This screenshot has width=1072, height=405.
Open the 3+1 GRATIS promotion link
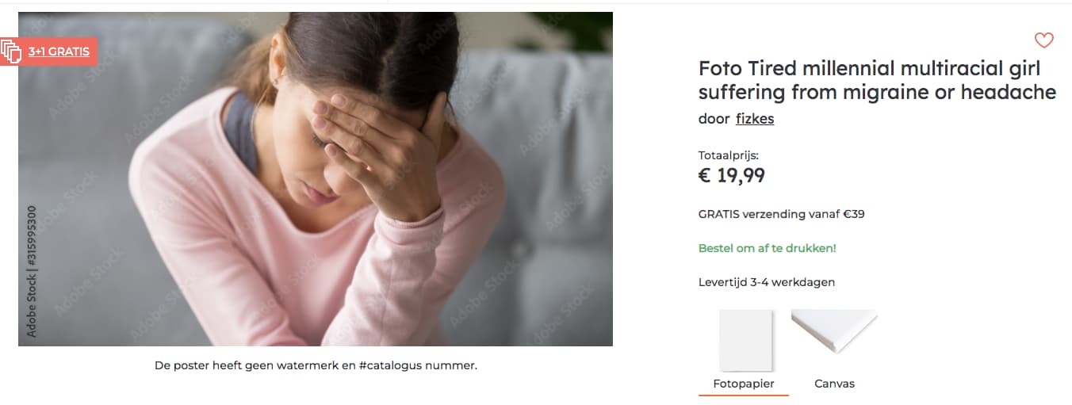pos(59,52)
